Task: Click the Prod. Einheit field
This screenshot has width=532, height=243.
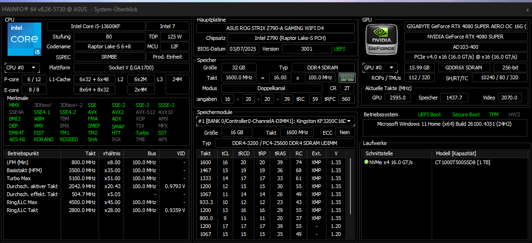Action: (x=167, y=57)
